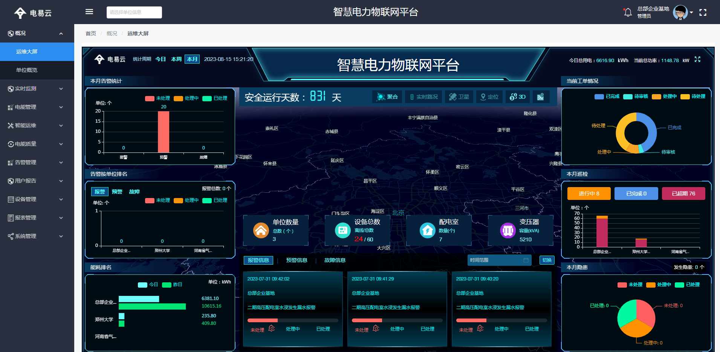Viewport: 720px width, 352px height.
Task: Expand the 电能管理 menu chevron
Action: pos(61,107)
